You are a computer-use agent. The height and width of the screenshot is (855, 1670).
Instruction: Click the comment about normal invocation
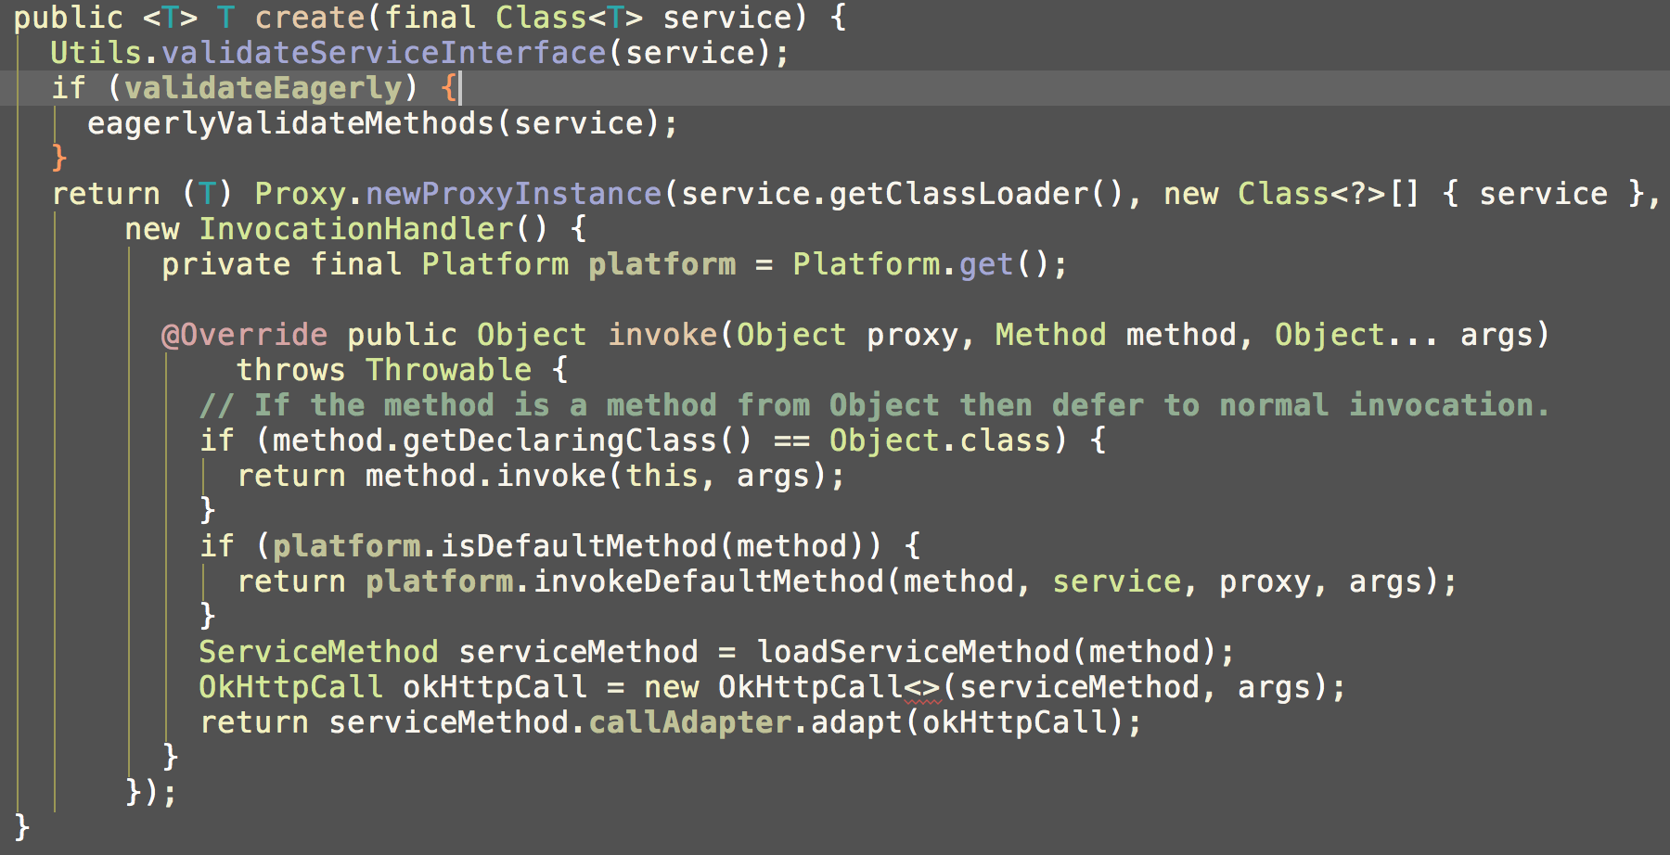tap(874, 405)
